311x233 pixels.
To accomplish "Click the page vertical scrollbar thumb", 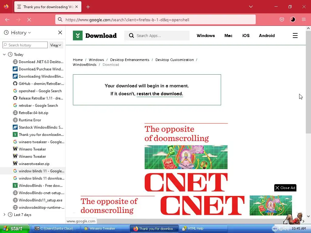I will tap(308, 82).
